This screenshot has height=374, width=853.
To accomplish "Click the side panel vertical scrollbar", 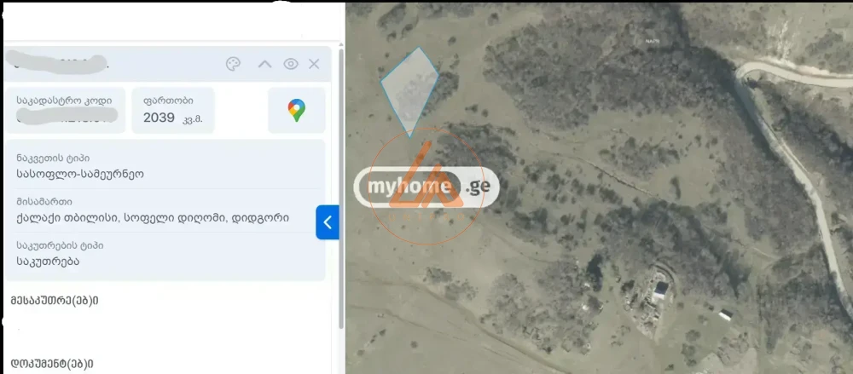I will click(x=341, y=188).
